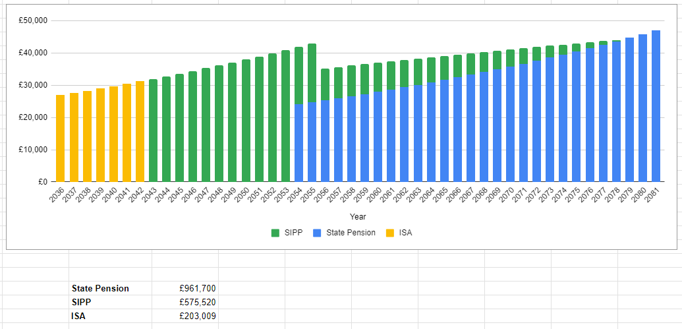
Task: Click the blue State Pension legend swatch
Action: (318, 233)
